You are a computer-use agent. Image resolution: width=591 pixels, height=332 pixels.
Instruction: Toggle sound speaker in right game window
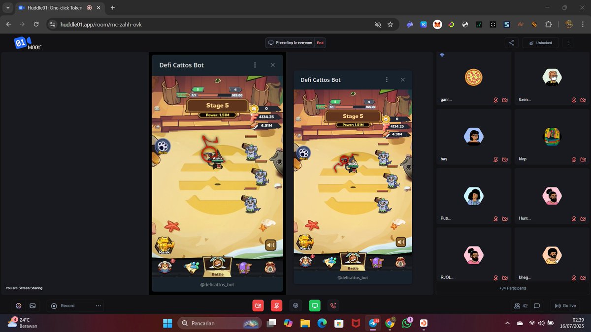(x=401, y=241)
